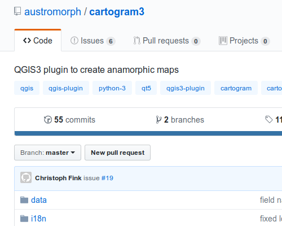Select the qgis topic tag

click(x=27, y=88)
